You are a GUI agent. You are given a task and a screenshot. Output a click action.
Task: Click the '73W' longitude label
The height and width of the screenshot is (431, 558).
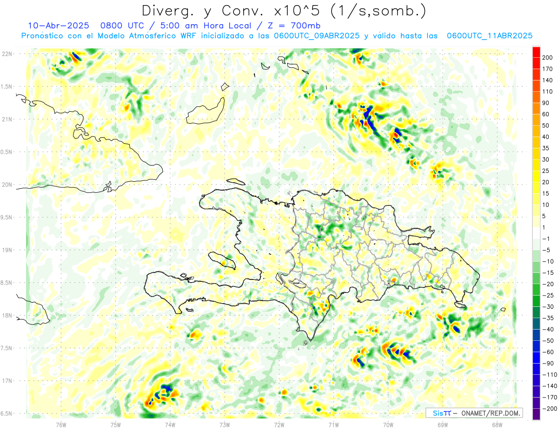coord(225,424)
